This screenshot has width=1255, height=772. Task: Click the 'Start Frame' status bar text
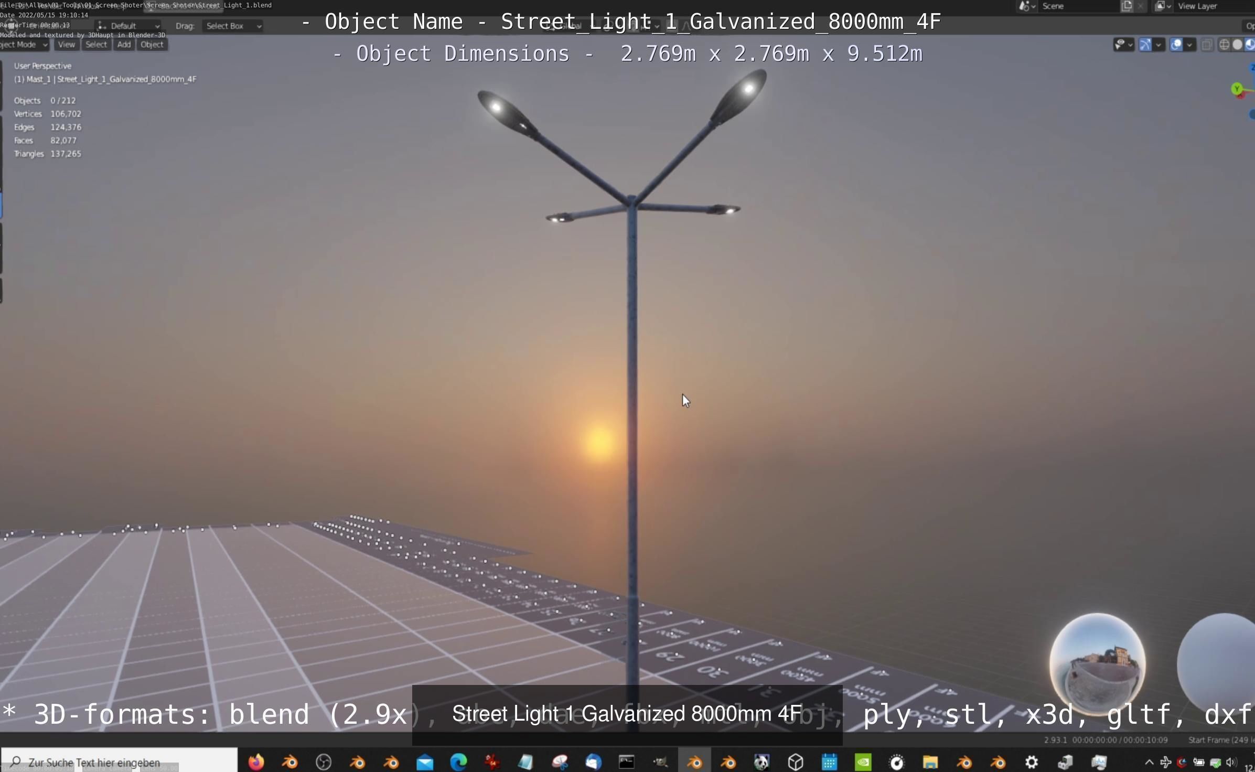click(x=1209, y=740)
